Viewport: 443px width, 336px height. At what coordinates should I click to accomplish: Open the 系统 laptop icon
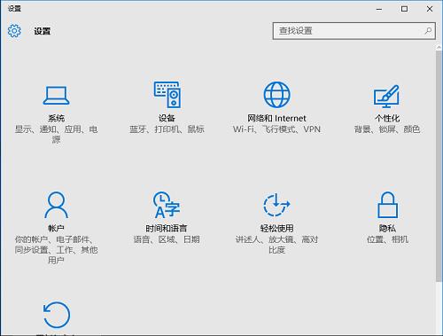[x=56, y=96]
